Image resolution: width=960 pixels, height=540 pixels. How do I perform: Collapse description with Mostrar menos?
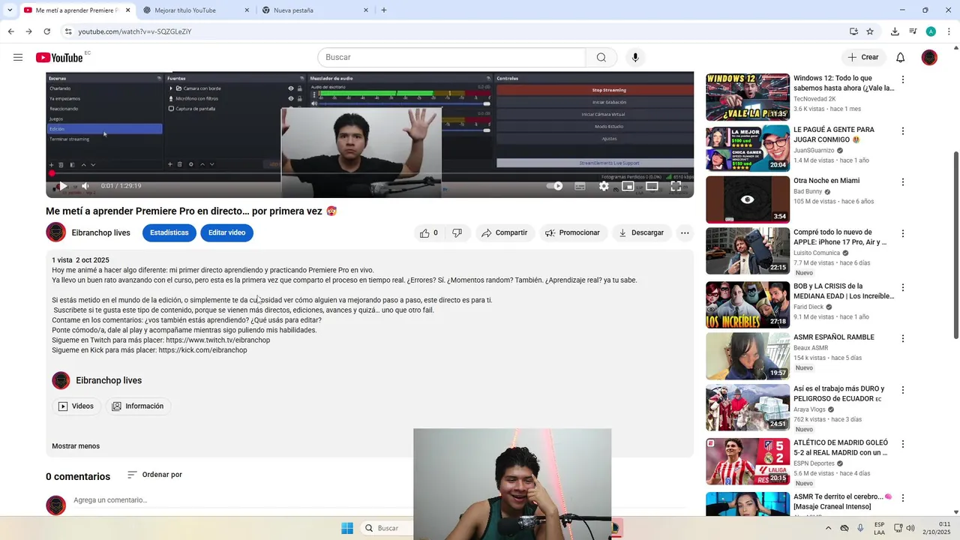point(76,446)
